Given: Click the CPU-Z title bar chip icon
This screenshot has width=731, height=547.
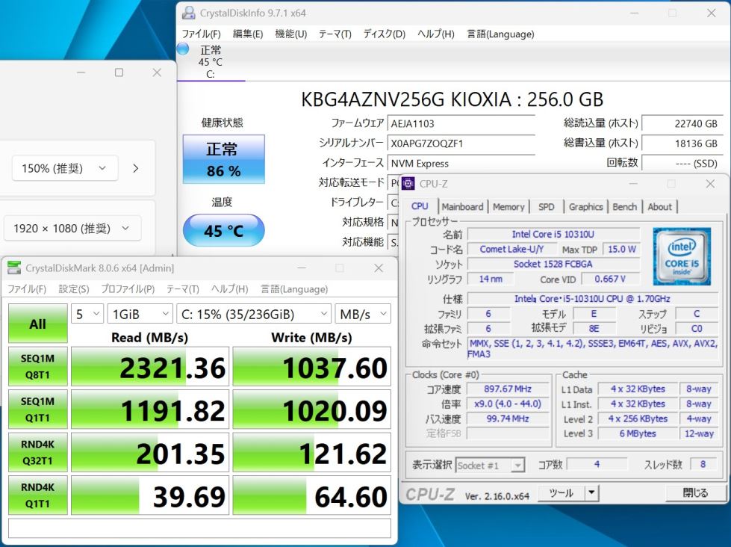Looking at the screenshot, I should point(408,184).
